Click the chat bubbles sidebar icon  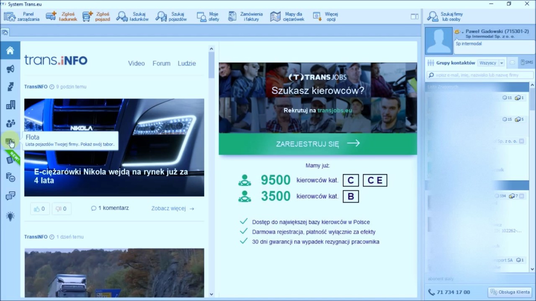point(10,196)
